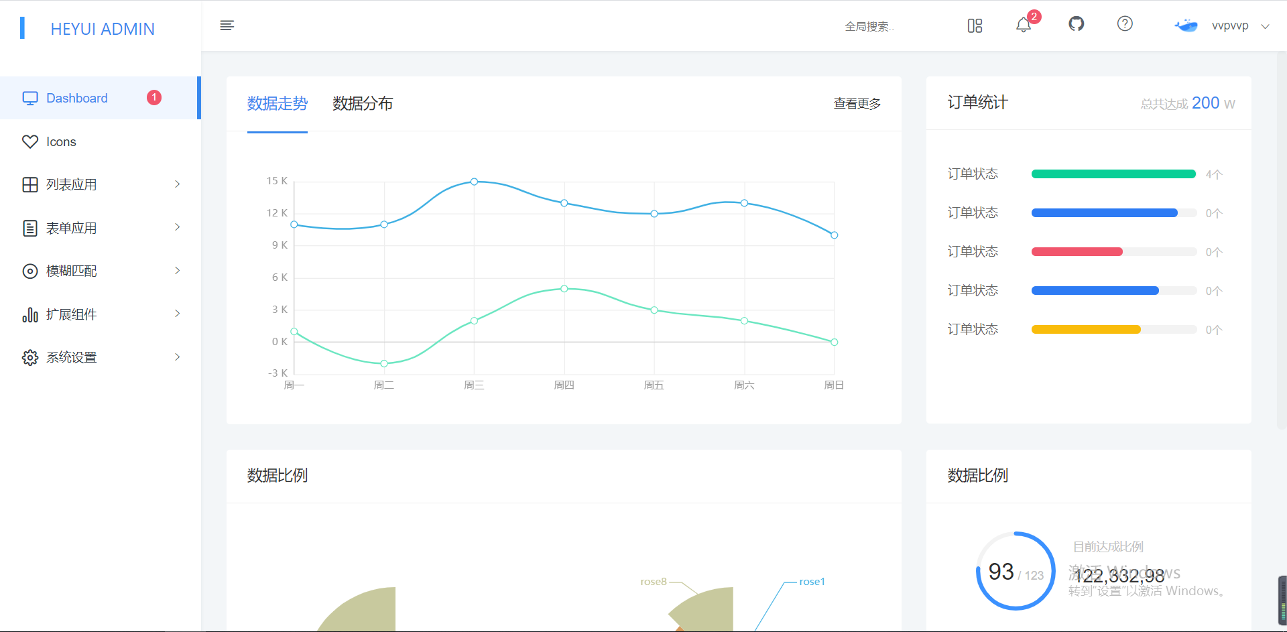Open the Icons menu item
The image size is (1287, 632).
(x=101, y=141)
